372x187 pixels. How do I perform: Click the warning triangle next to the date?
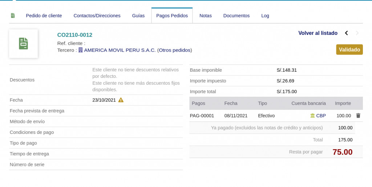coord(121,100)
